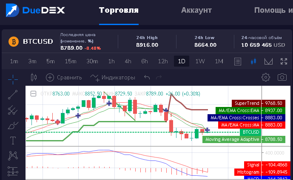Open the BTCUSD pair selector
This screenshot has height=180, width=293.
pyautogui.click(x=38, y=42)
